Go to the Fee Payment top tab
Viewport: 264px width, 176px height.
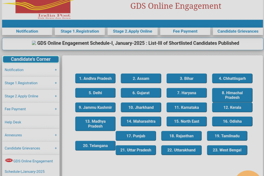tap(185, 31)
